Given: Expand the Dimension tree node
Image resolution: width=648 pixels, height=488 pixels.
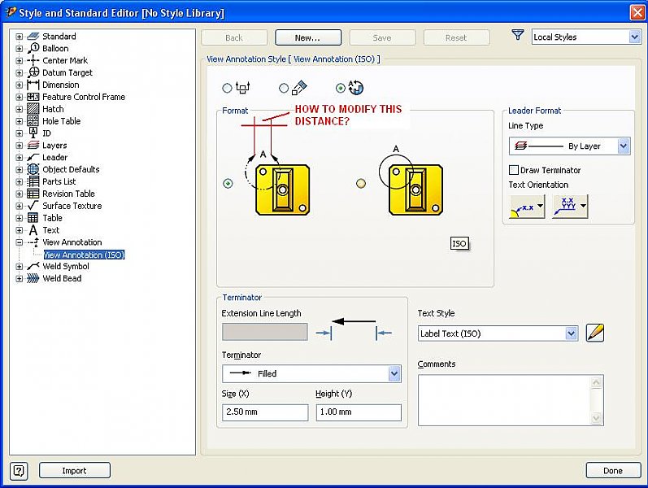Looking at the screenshot, I should pyautogui.click(x=20, y=85).
